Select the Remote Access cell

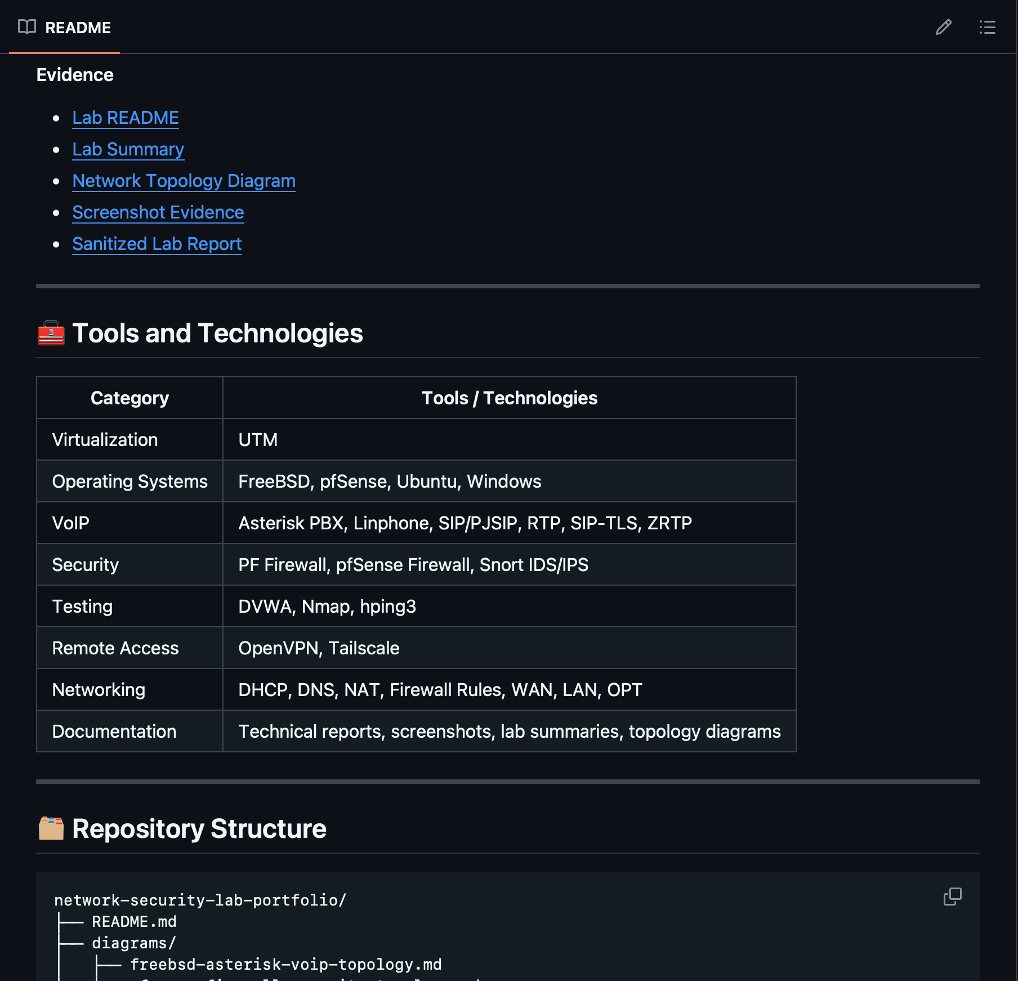130,648
